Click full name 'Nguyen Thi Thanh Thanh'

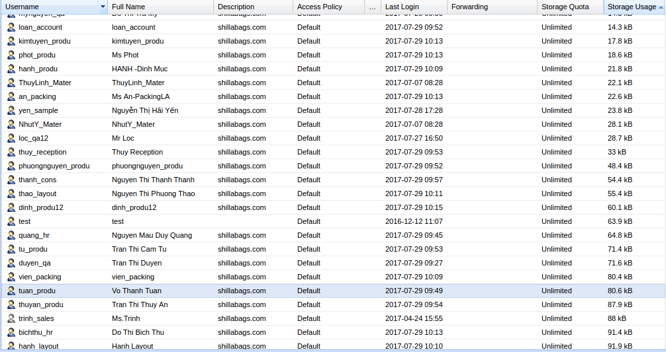(153, 180)
